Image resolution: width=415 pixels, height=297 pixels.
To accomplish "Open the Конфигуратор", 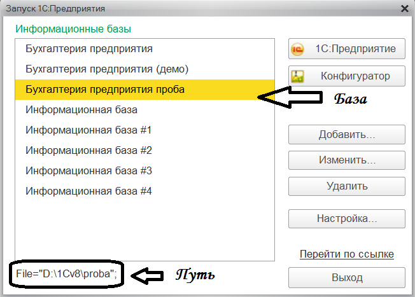I will 347,76.
